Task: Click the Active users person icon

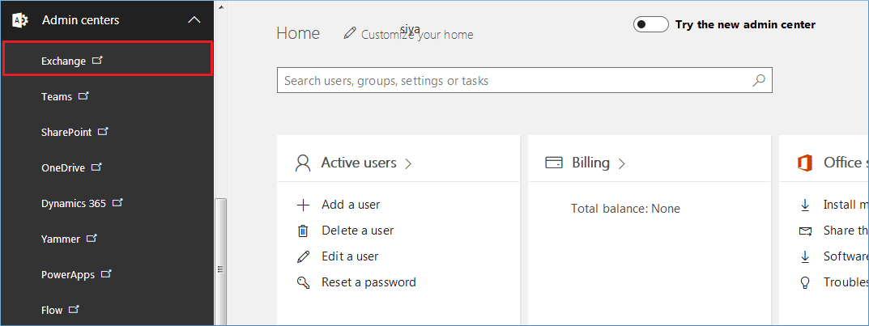Action: [303, 163]
